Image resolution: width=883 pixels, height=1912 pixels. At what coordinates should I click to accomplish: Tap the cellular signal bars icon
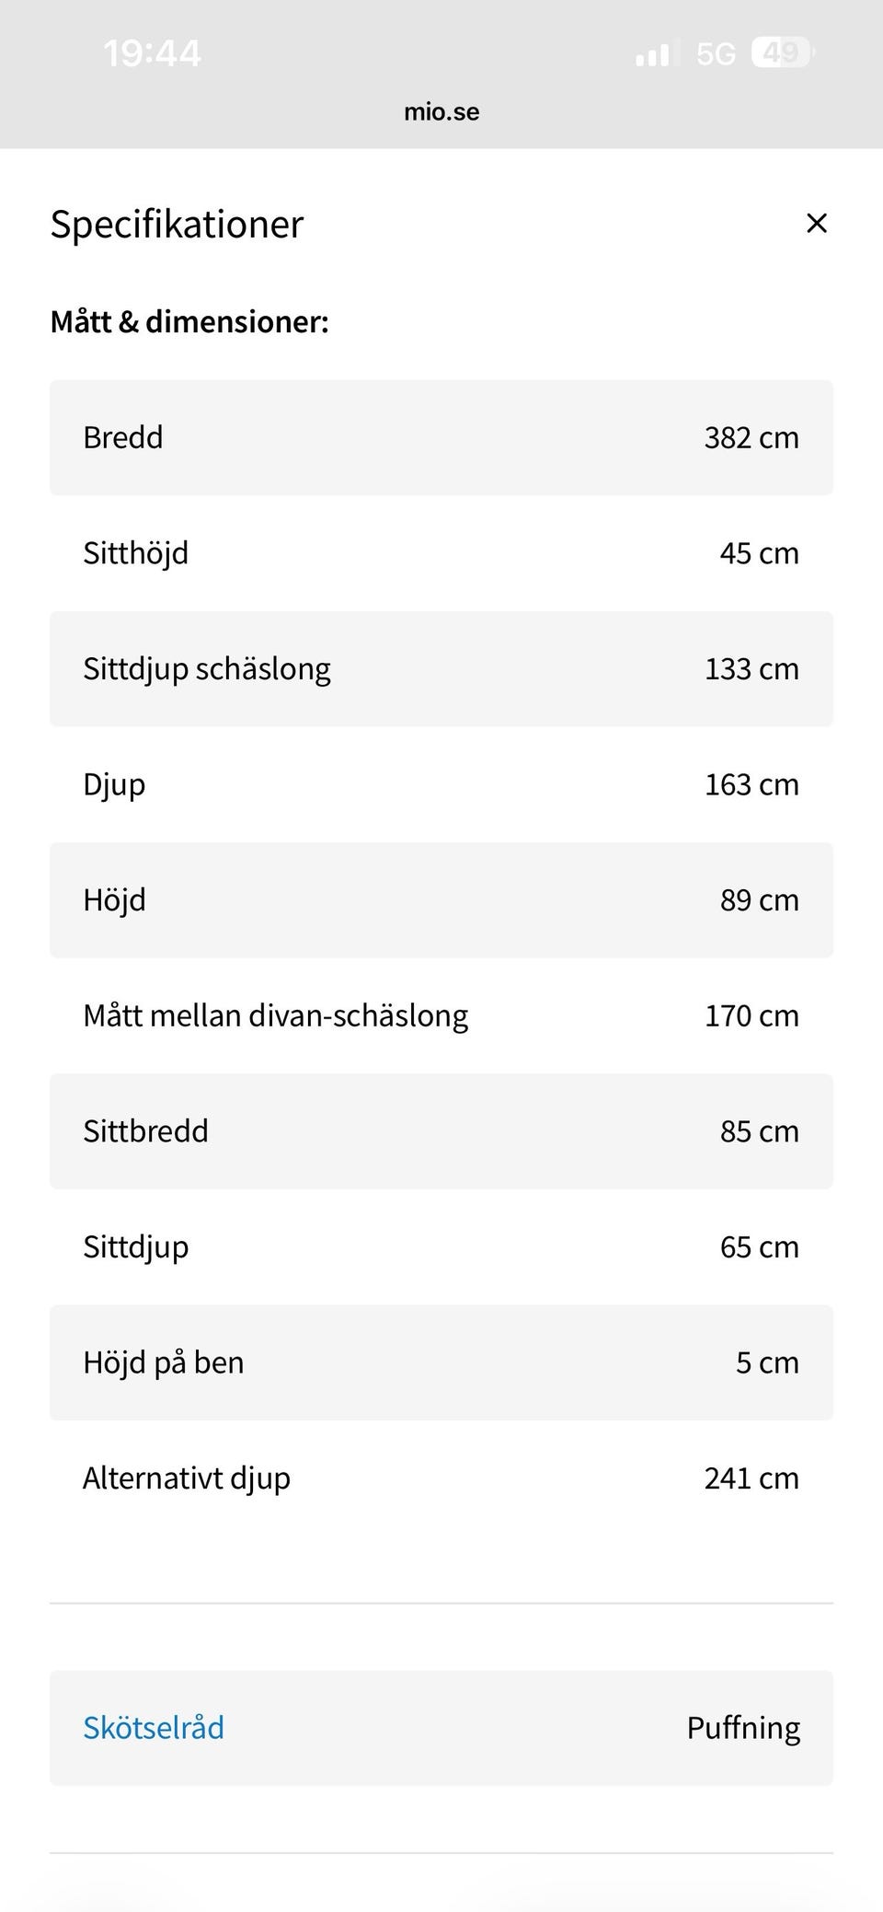(x=657, y=54)
